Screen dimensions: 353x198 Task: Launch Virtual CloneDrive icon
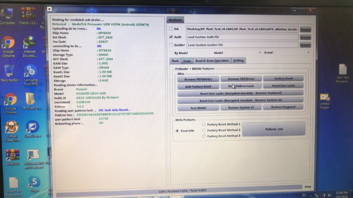coord(12,131)
